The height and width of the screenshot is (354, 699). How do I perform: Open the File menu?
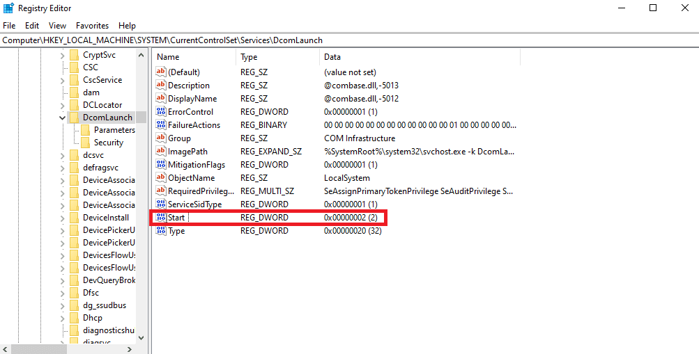[9, 26]
